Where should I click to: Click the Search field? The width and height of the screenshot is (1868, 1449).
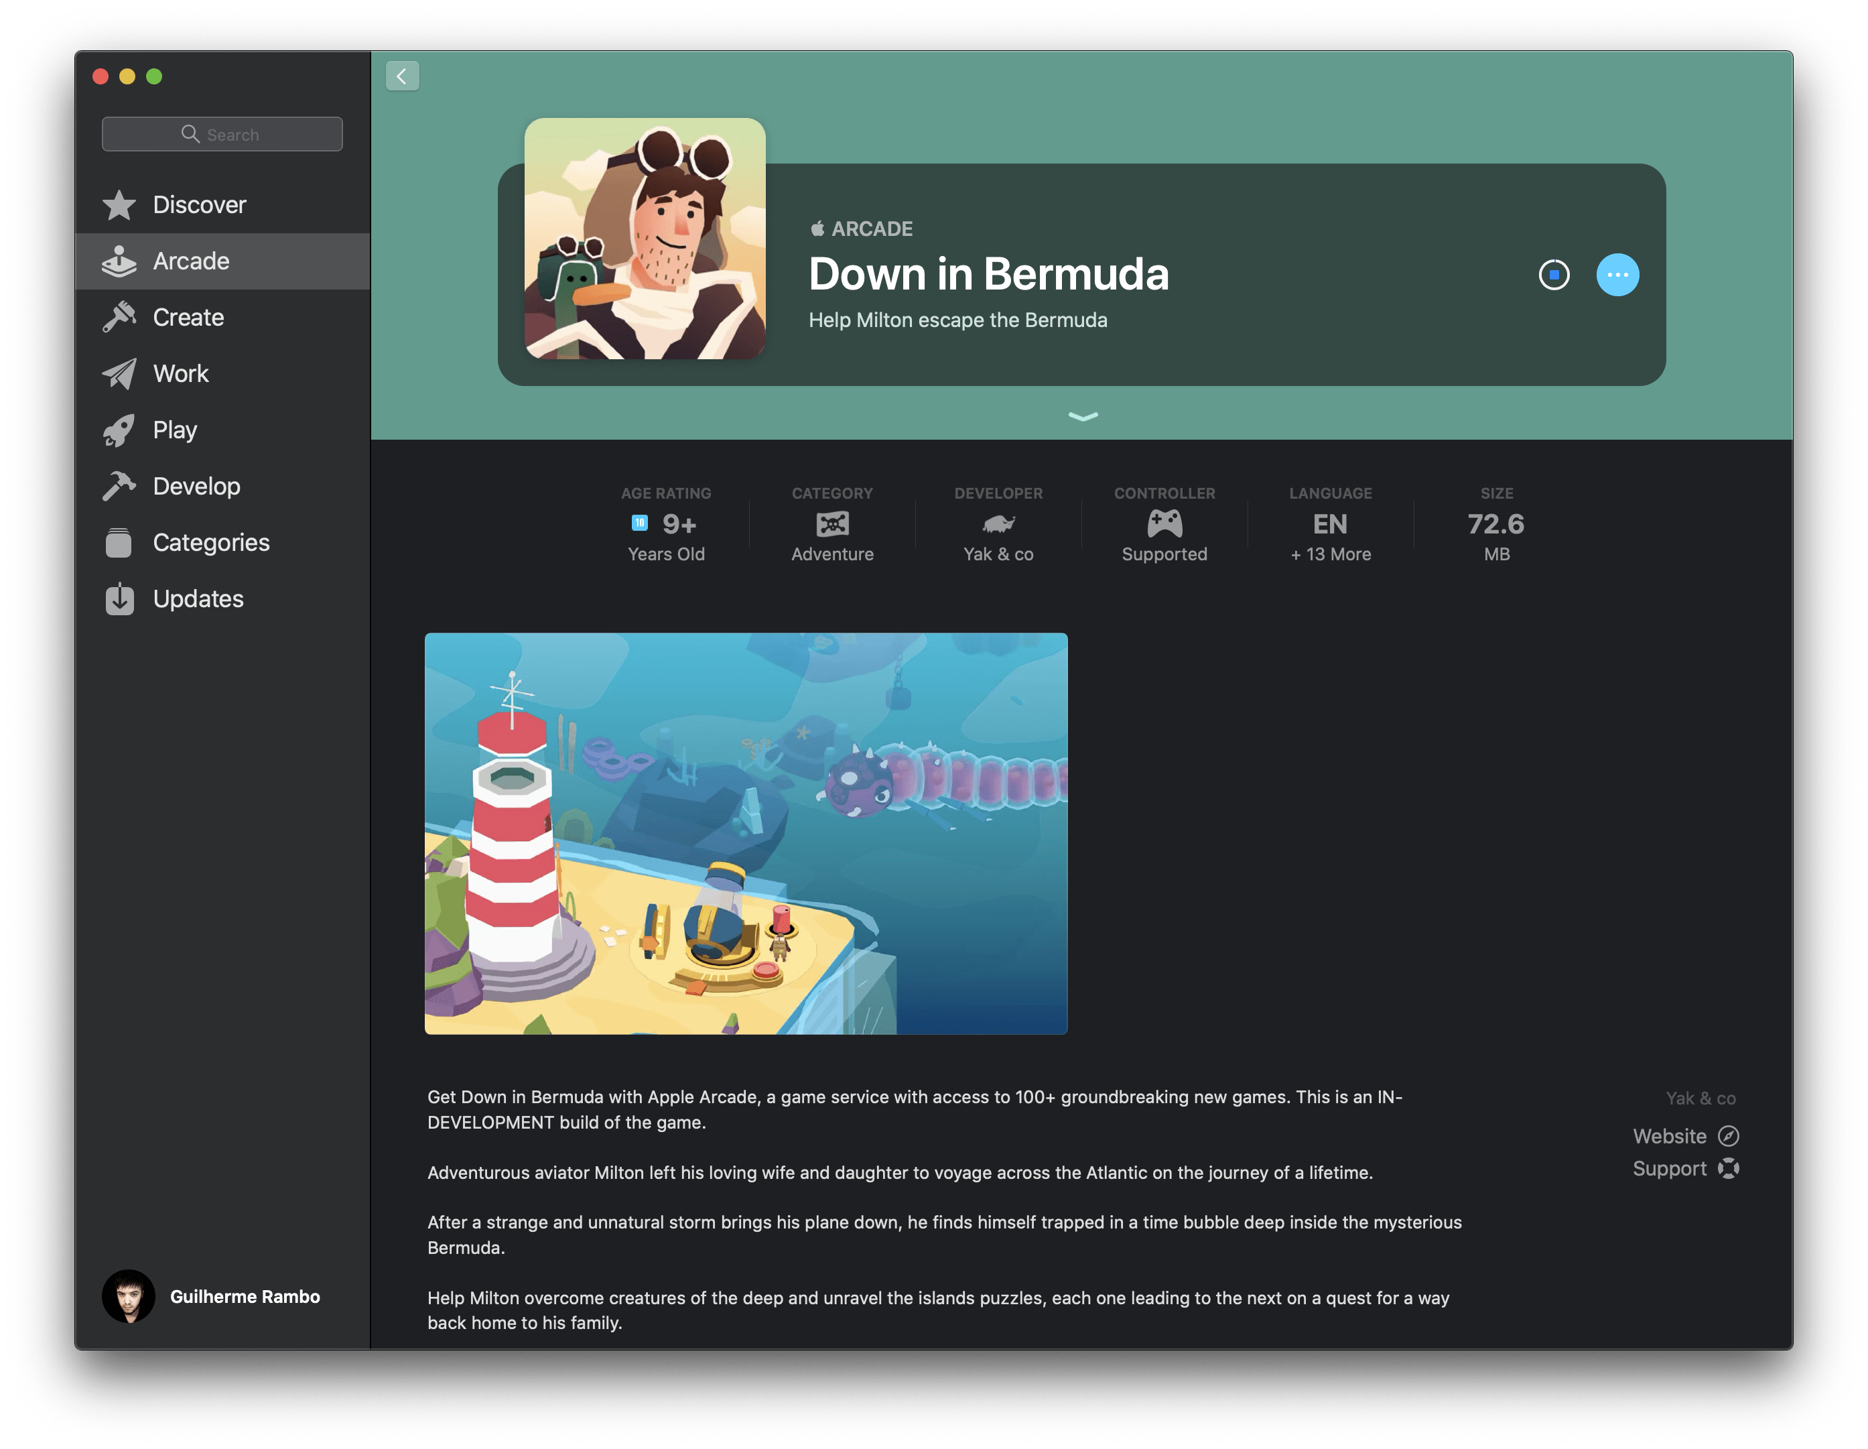(222, 134)
